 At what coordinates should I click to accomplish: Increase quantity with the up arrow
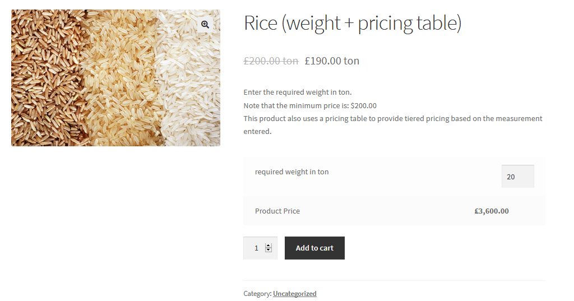click(269, 246)
